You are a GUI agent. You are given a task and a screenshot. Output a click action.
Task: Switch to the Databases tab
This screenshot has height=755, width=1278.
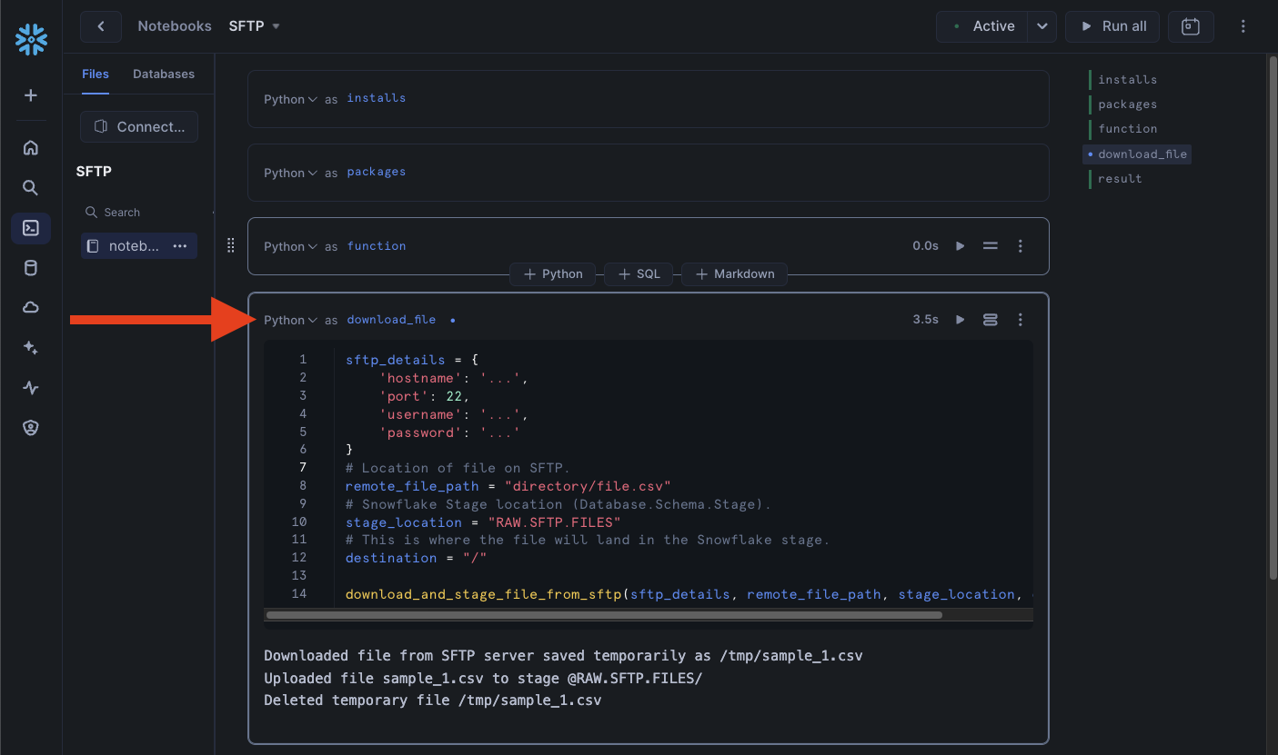coord(164,74)
